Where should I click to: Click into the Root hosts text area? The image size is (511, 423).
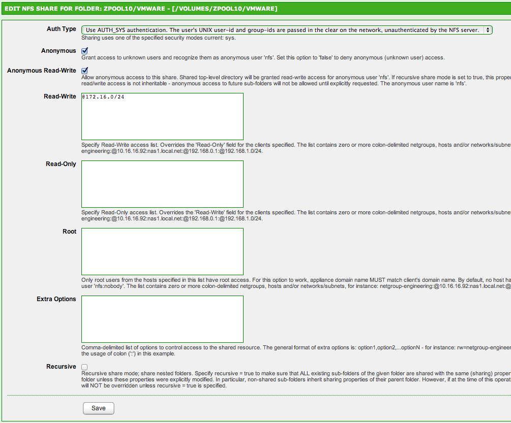(x=162, y=251)
